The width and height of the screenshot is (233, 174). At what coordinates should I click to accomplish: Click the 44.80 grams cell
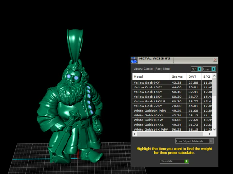(178, 87)
